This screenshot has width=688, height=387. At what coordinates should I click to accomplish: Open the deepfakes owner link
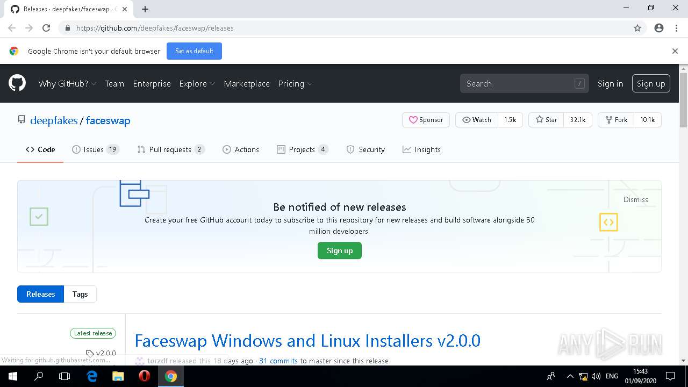pyautogui.click(x=54, y=120)
